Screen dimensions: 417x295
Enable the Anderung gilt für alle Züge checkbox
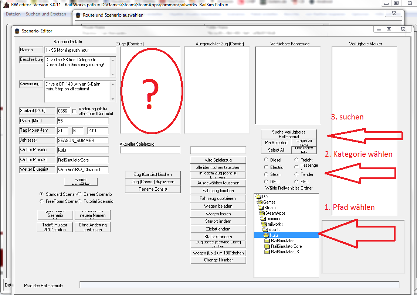tap(74, 110)
